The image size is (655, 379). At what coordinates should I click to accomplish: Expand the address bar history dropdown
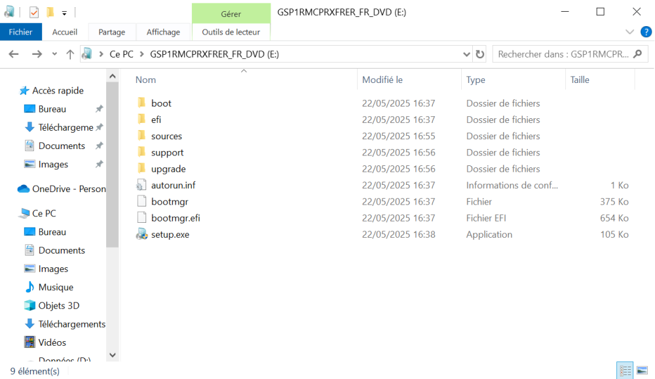pos(466,54)
